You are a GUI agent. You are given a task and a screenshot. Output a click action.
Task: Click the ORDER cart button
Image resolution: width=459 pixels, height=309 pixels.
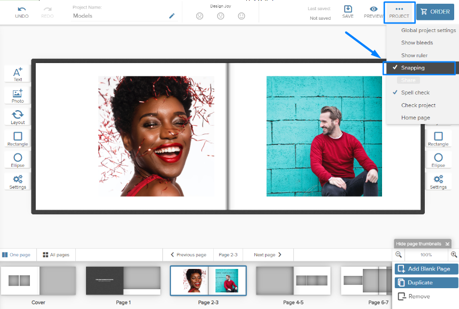[435, 12]
